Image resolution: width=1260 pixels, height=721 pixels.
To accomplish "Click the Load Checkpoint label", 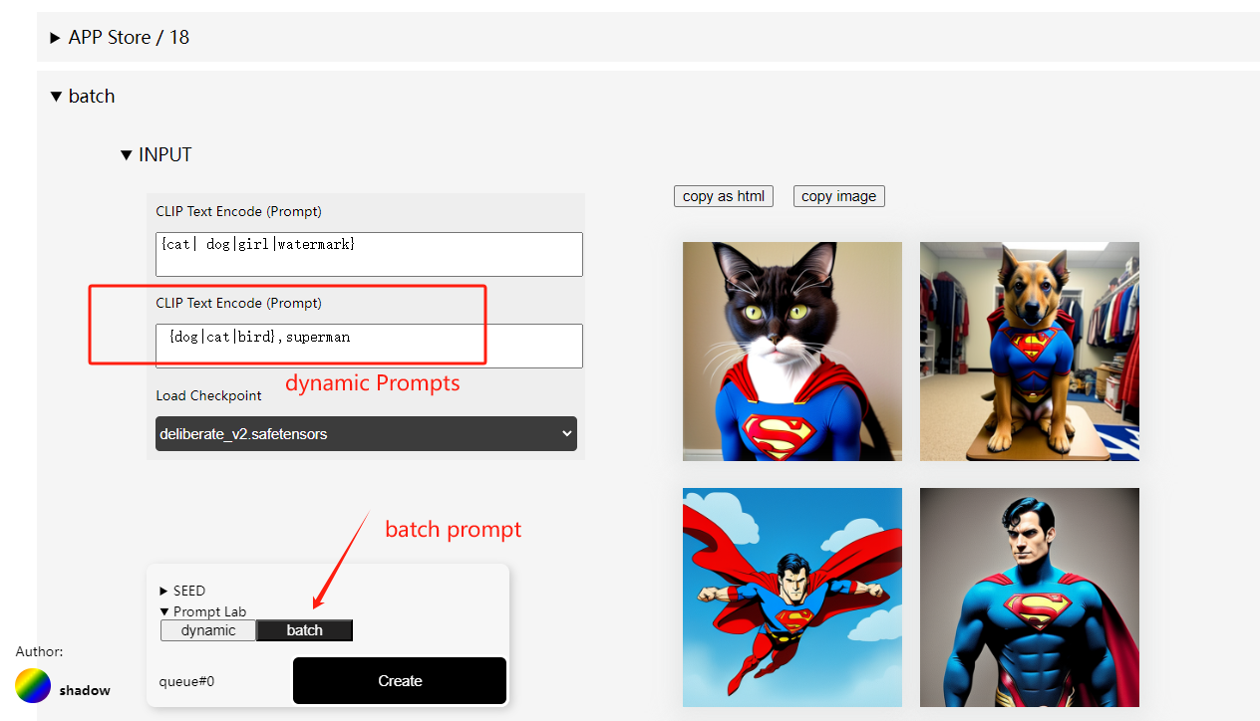I will pyautogui.click(x=208, y=395).
